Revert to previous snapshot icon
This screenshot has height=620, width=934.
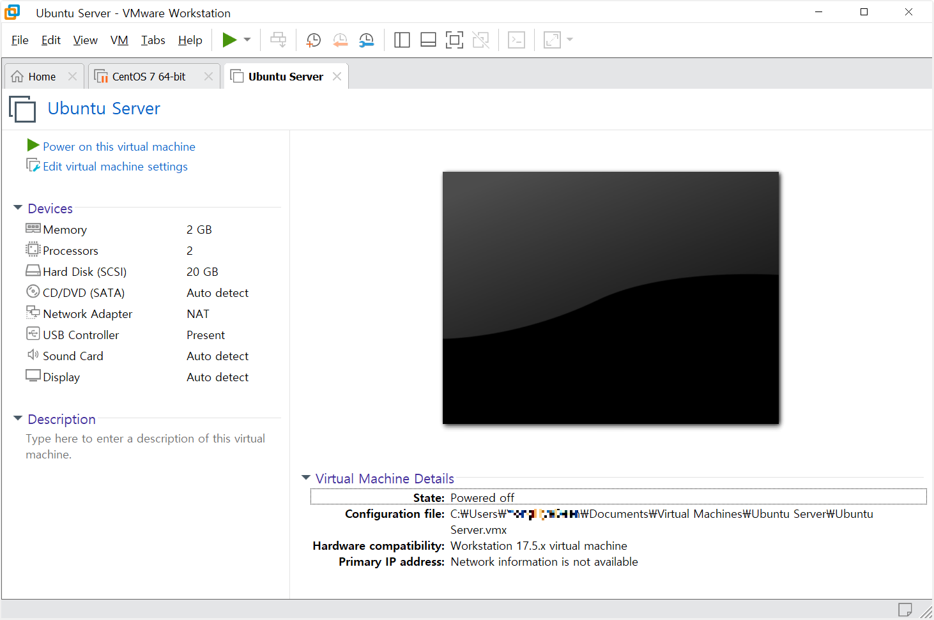pyautogui.click(x=340, y=40)
